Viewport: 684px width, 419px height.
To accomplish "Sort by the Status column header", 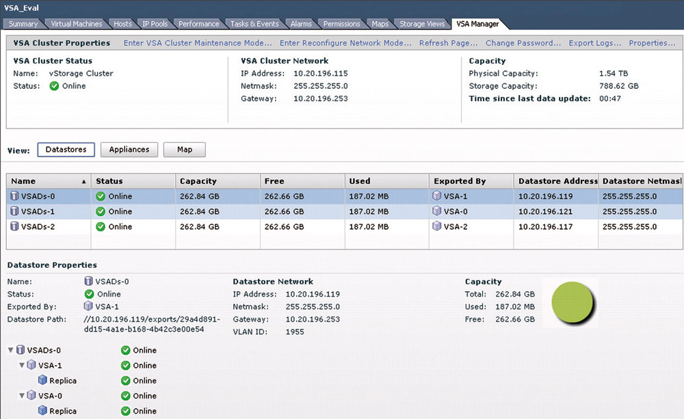I will point(133,181).
